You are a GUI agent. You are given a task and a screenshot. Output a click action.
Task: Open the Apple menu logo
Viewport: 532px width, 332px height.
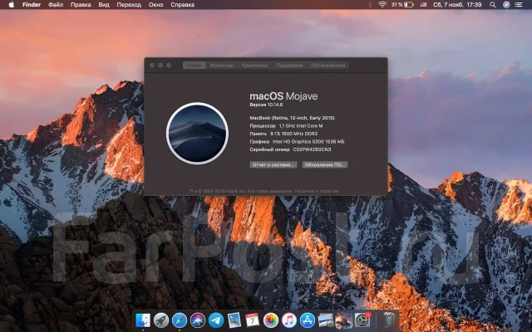[11, 5]
